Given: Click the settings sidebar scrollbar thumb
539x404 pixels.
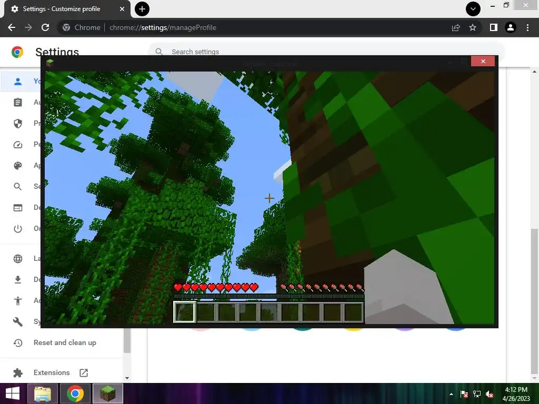Looking at the screenshot, I should (127, 340).
